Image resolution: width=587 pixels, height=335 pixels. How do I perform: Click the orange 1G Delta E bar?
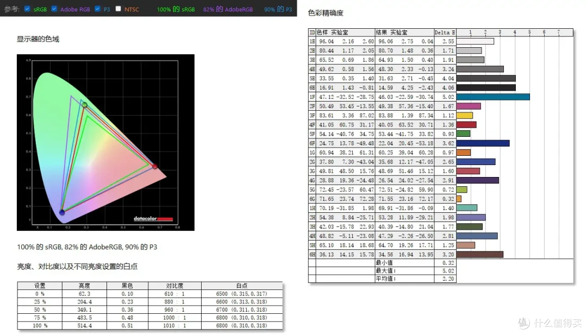pos(464,153)
